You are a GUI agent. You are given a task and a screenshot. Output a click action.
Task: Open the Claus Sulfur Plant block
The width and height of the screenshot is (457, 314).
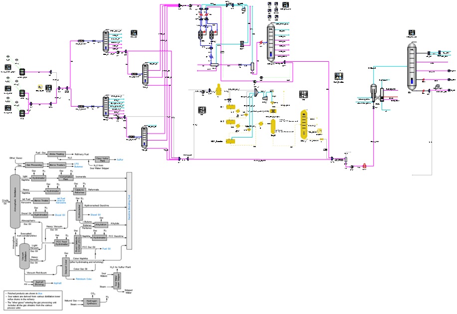click(x=102, y=159)
